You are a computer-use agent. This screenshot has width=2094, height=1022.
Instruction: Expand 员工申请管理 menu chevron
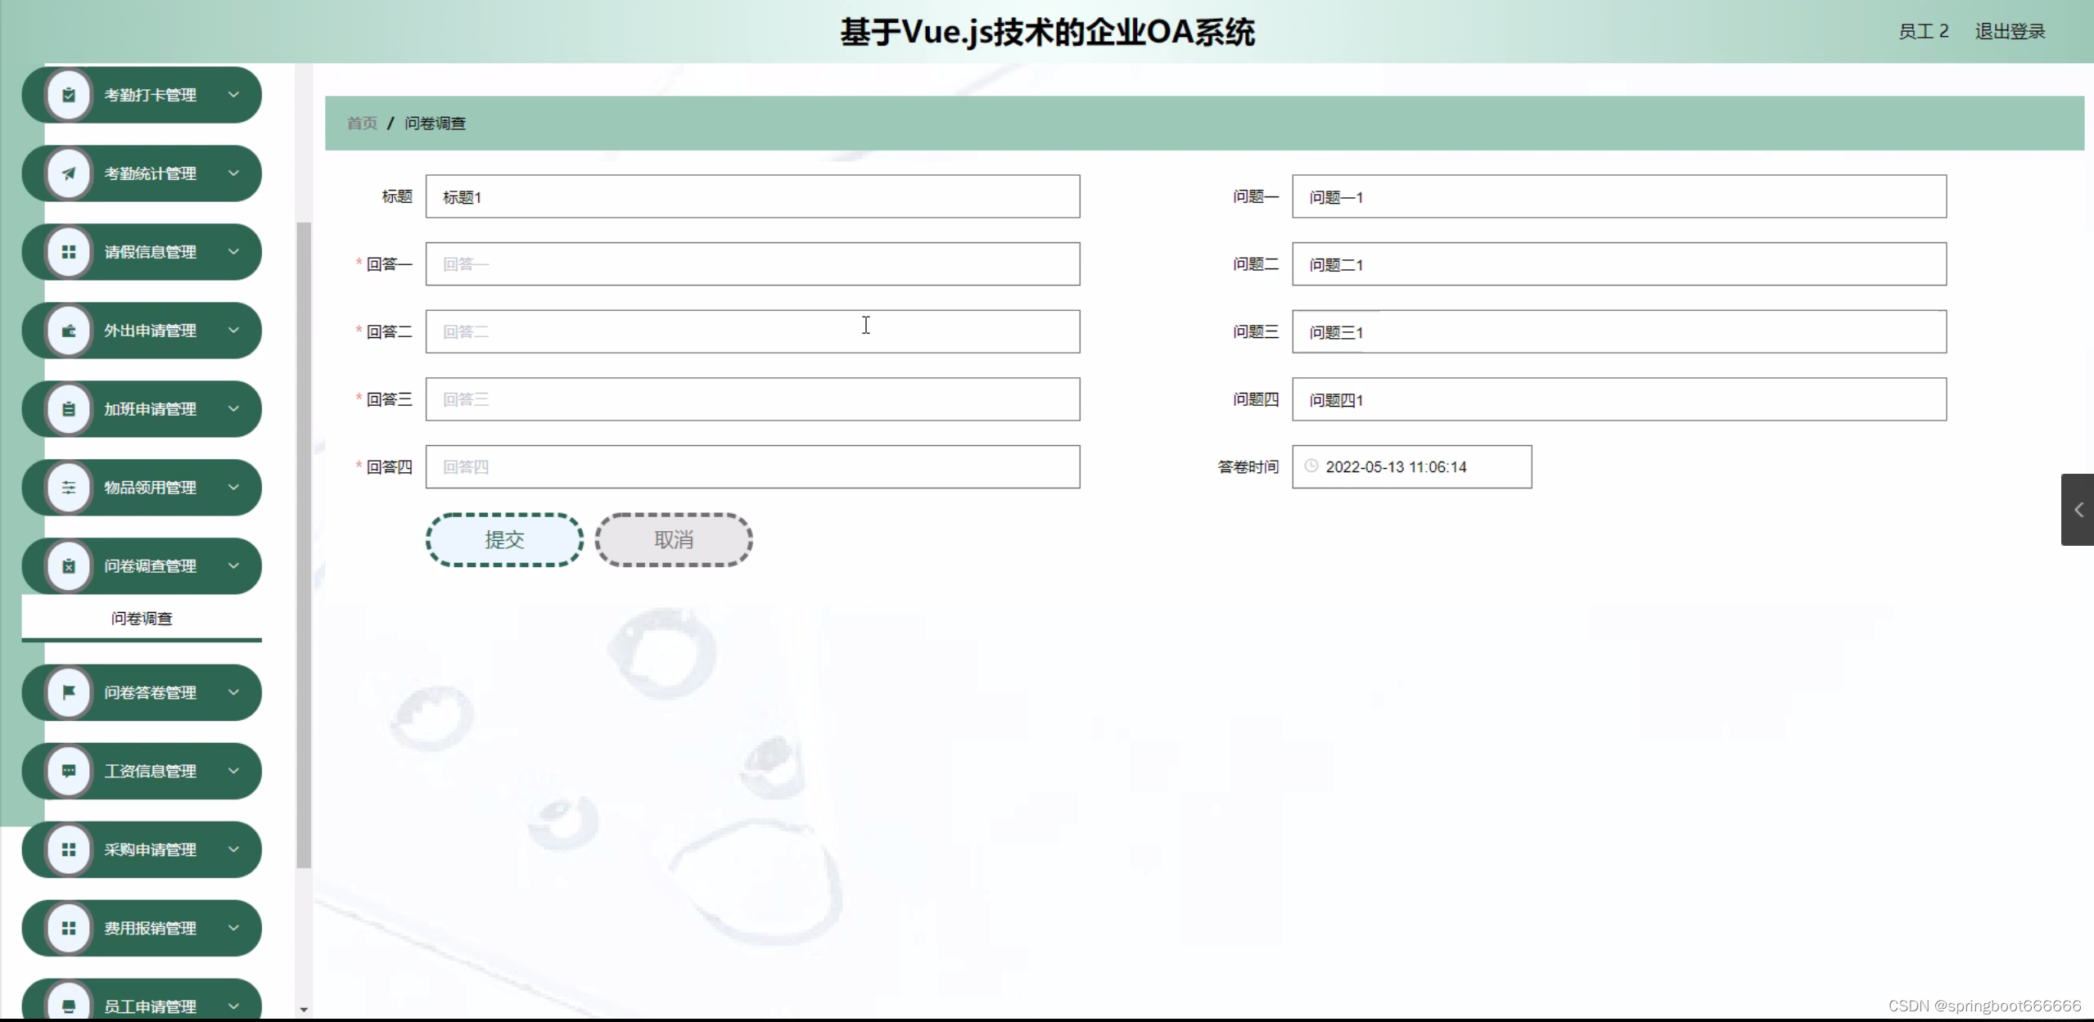coord(234,1006)
